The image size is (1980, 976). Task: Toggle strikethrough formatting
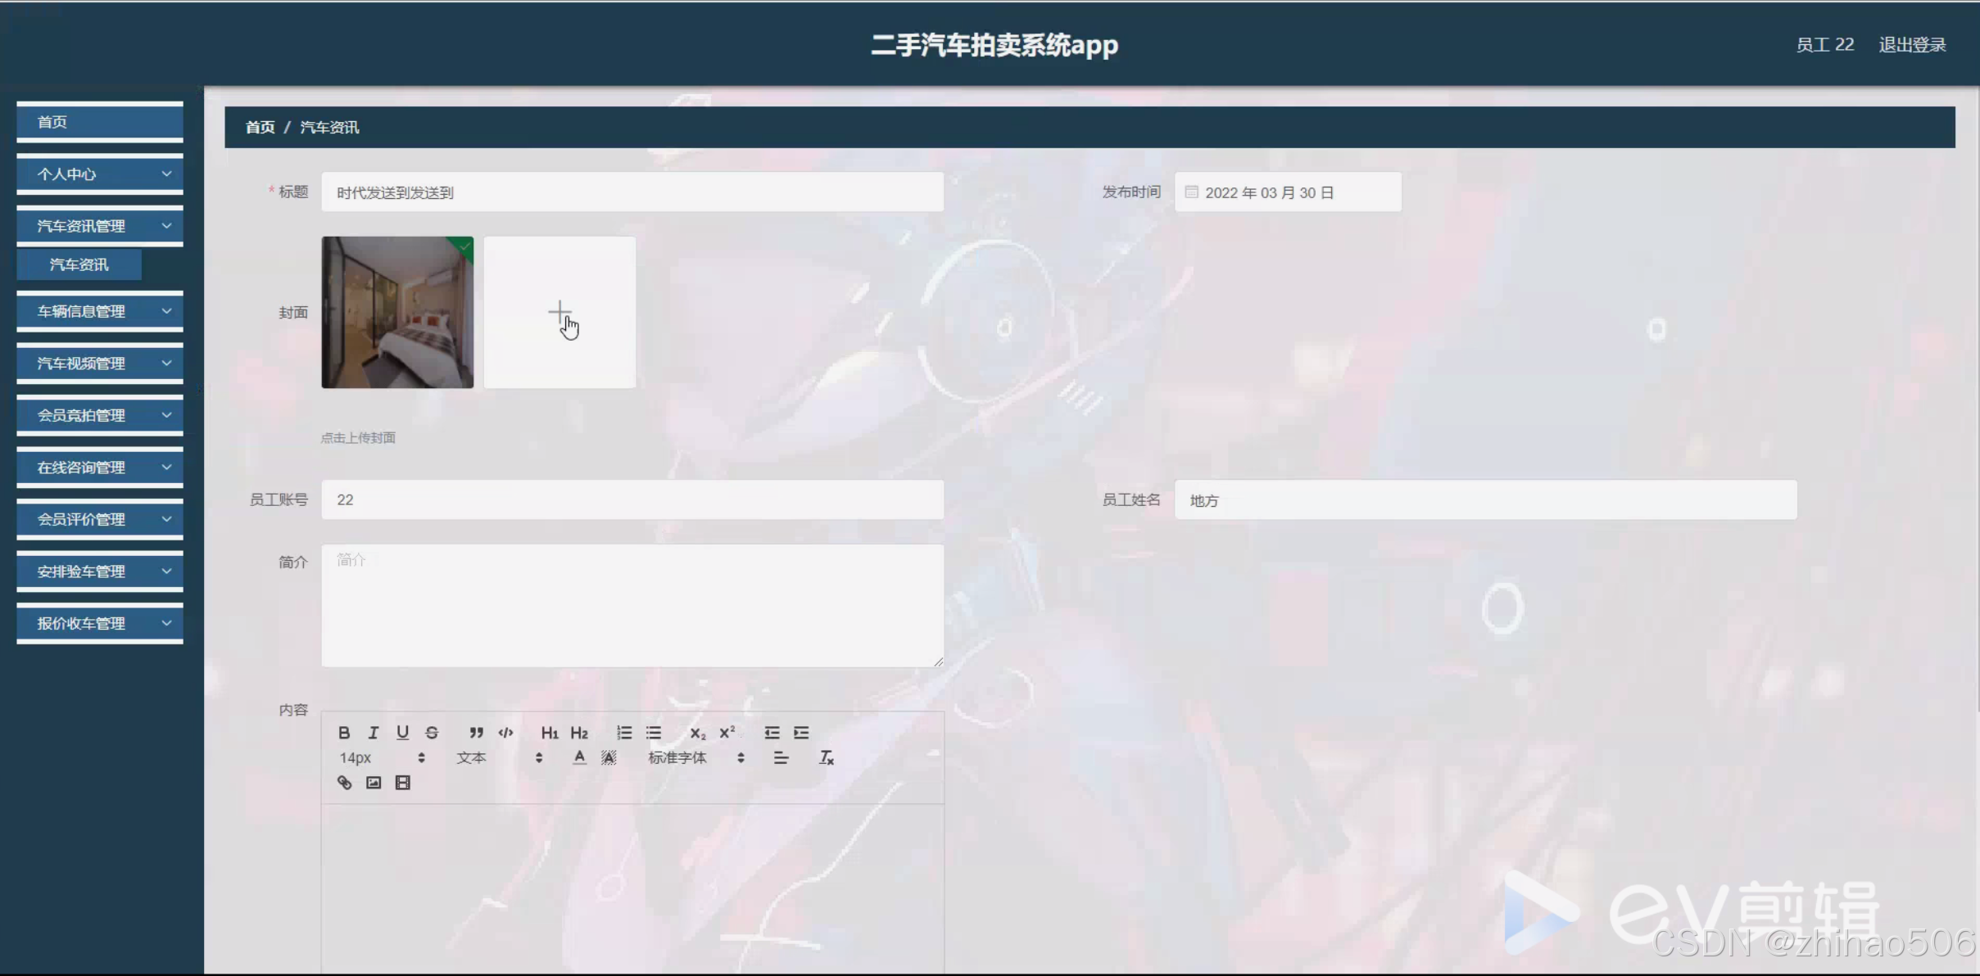432,733
